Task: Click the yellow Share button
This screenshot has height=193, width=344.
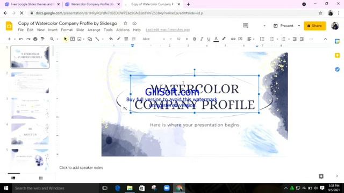Action: click(x=314, y=26)
